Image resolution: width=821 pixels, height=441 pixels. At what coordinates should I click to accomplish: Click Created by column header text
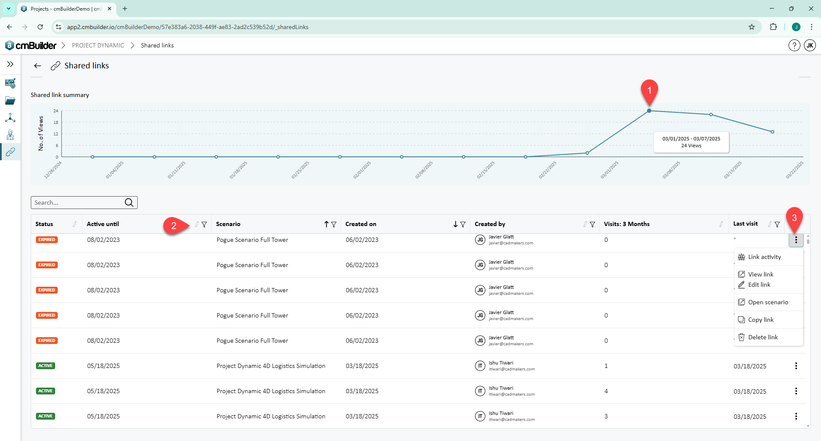pos(490,224)
